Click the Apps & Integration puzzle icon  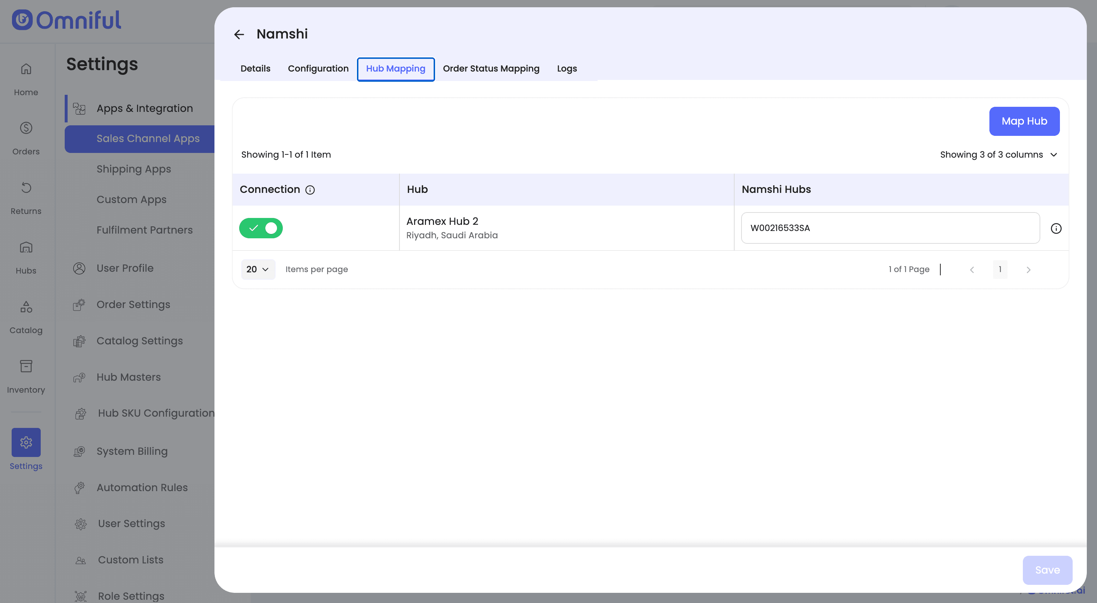coord(79,109)
